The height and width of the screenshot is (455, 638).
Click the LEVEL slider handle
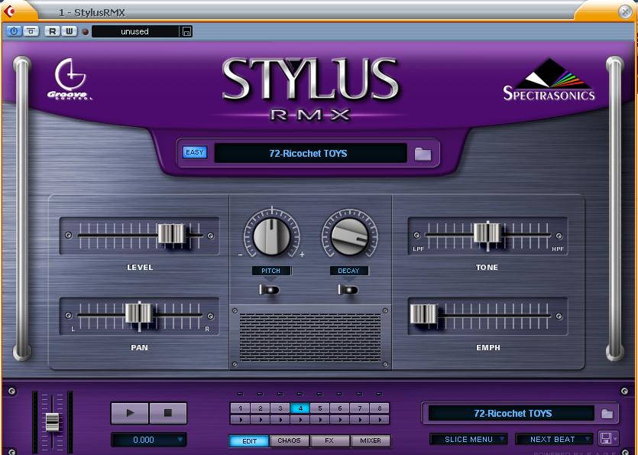coord(171,234)
